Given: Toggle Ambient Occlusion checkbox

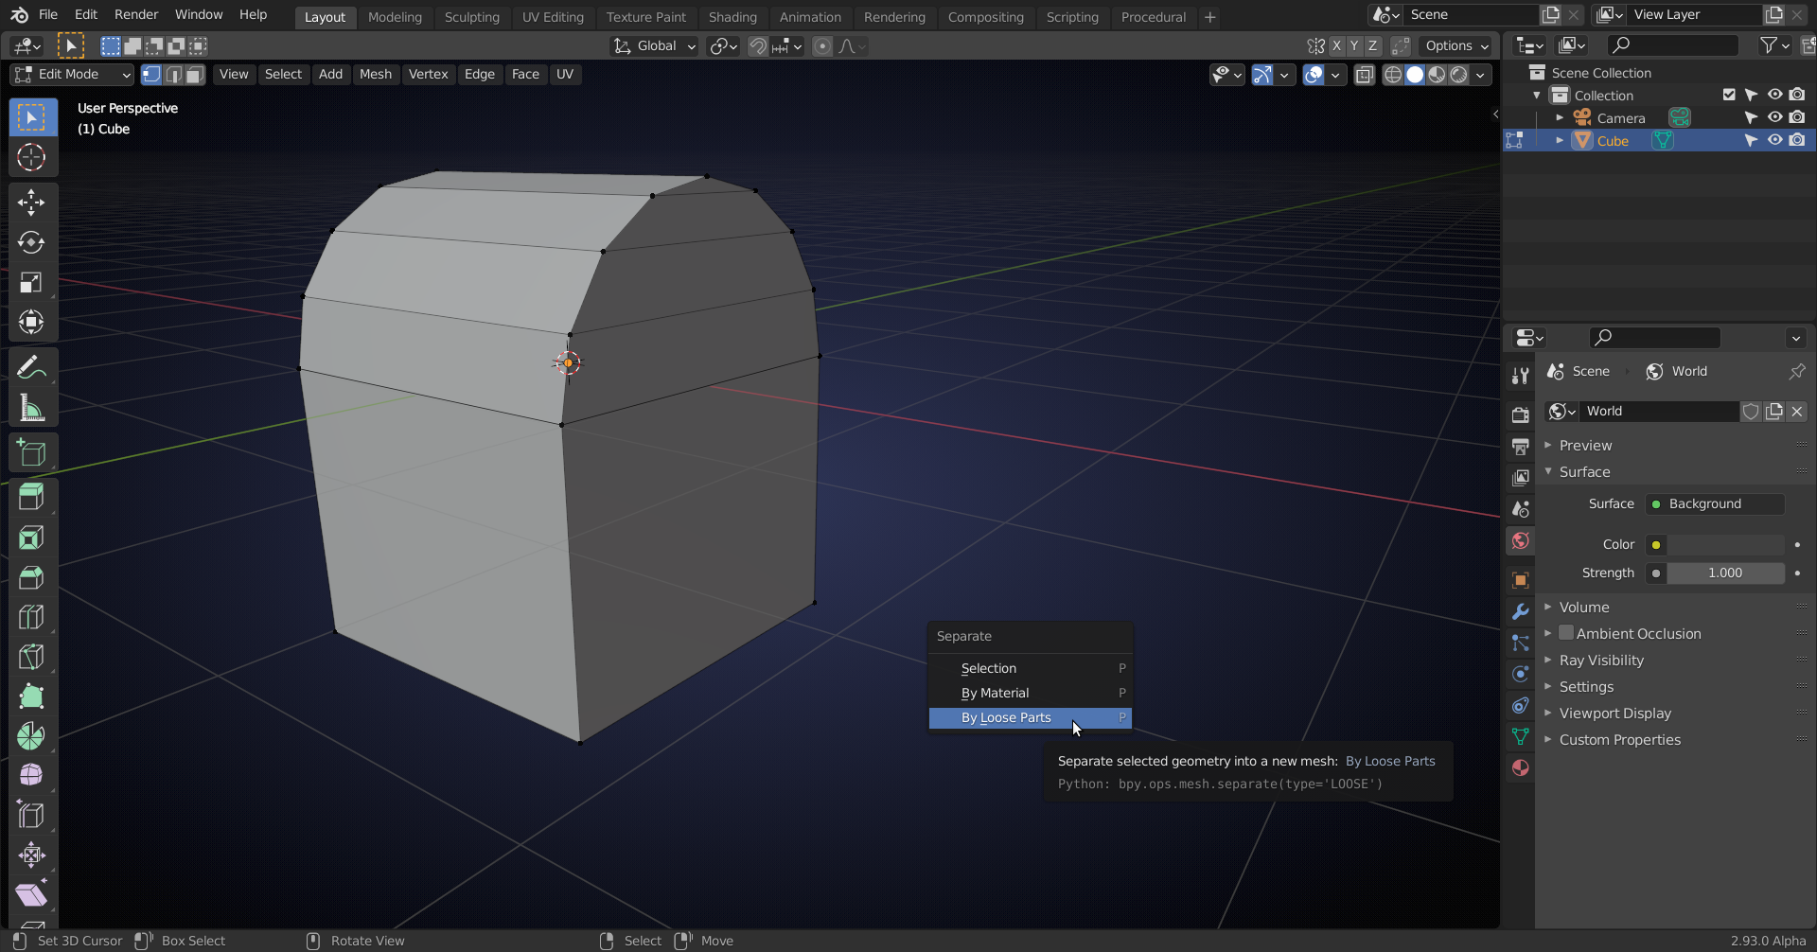Looking at the screenshot, I should 1566,633.
